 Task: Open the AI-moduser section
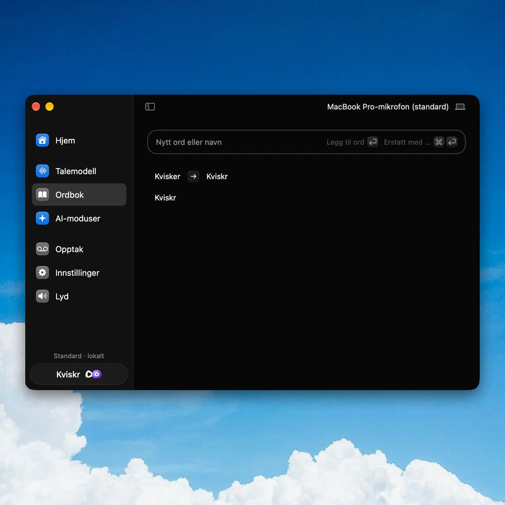[79, 218]
